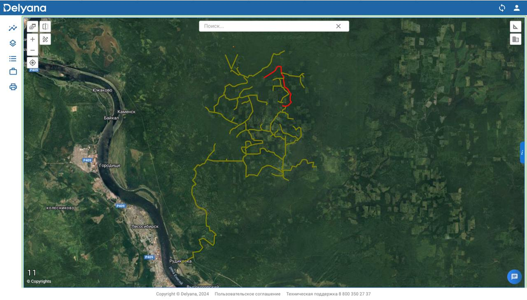The height and width of the screenshot is (300, 527).
Task: Open the layers panel from the sidebar
Action: click(13, 43)
